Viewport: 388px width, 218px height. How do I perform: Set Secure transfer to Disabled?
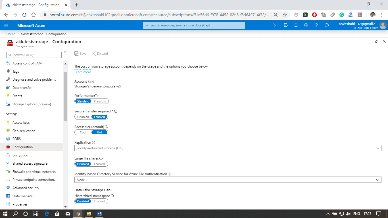(x=83, y=117)
